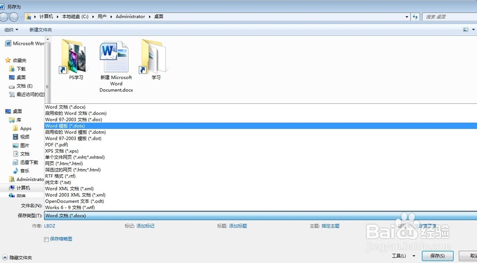Click the 搜索 桌面 search box
Viewport: 477px width, 263px height.
click(x=449, y=17)
